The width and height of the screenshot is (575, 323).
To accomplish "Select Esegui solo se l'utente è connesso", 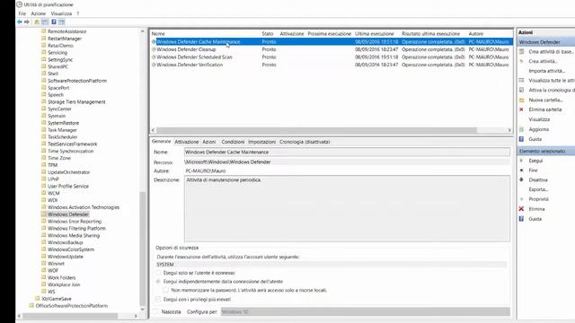I will point(158,273).
